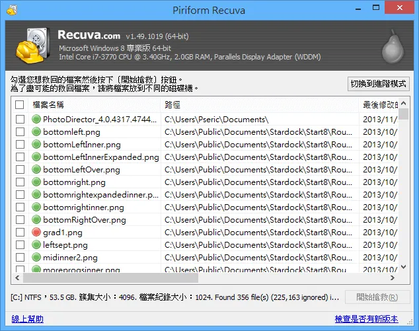The image size is (419, 331).
Task: Tick the checkbox for bottomrightinner.png
Action: tap(20, 207)
